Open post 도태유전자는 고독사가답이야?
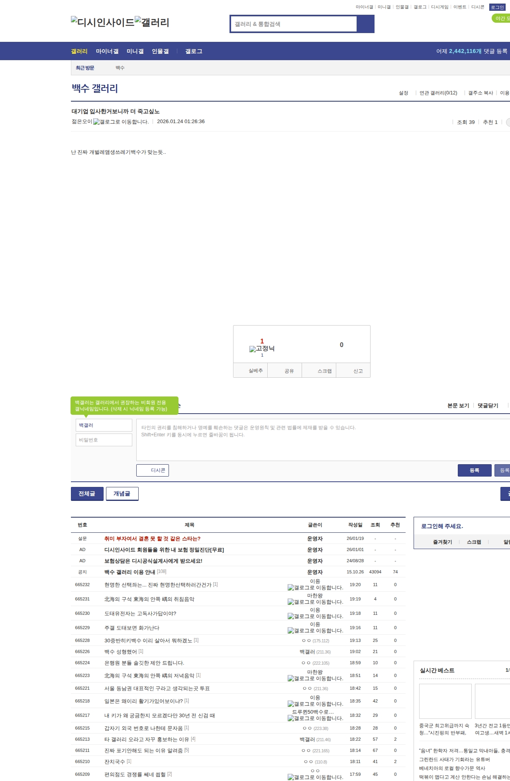 coord(140,614)
